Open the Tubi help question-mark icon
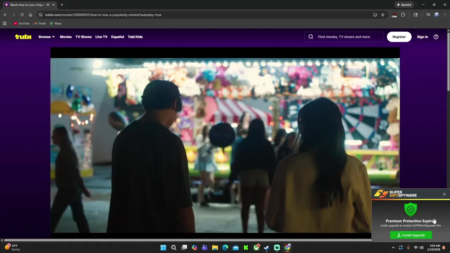450x253 pixels. coord(436,37)
